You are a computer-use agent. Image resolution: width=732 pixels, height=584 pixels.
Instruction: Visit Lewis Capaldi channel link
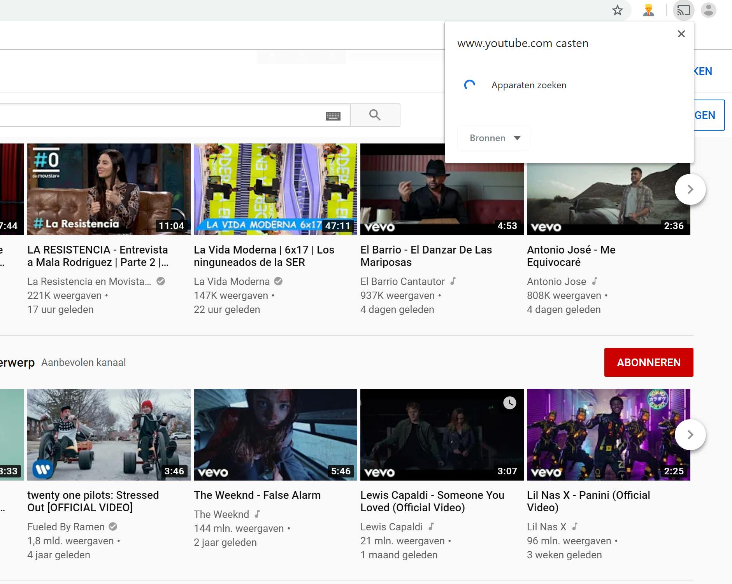point(391,527)
